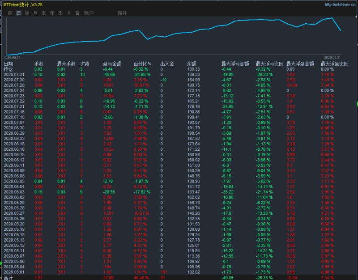The width and height of the screenshot is (358, 280).
Task: Open the 备 notes tab
Action: click(77, 13)
